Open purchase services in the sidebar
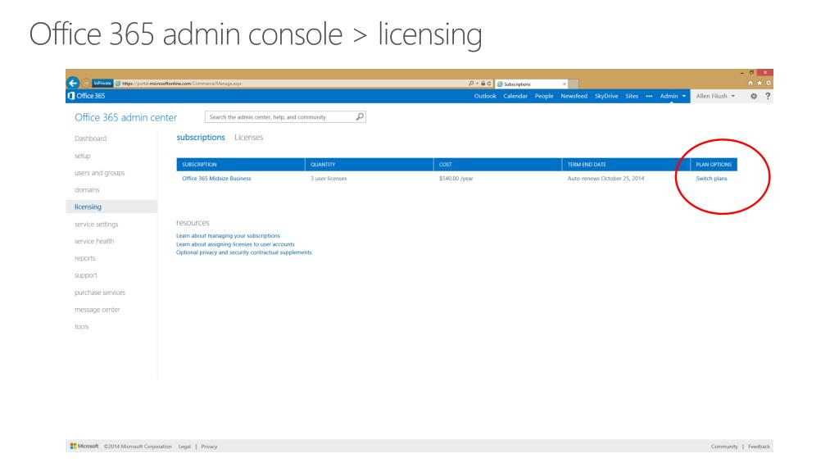 99,293
